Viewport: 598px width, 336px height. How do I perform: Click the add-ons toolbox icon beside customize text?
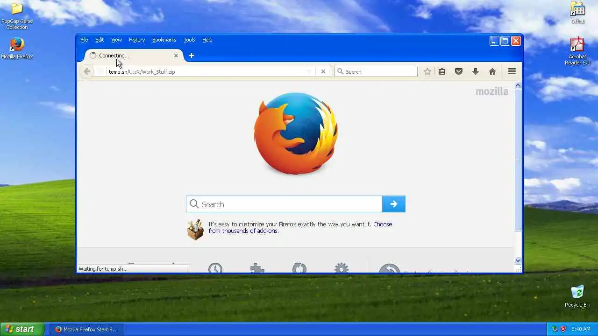[195, 230]
